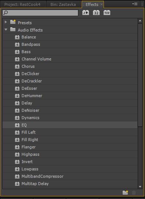145x199 pixels.
Task: Click the DeHummer effect icon
Action: 17,96
